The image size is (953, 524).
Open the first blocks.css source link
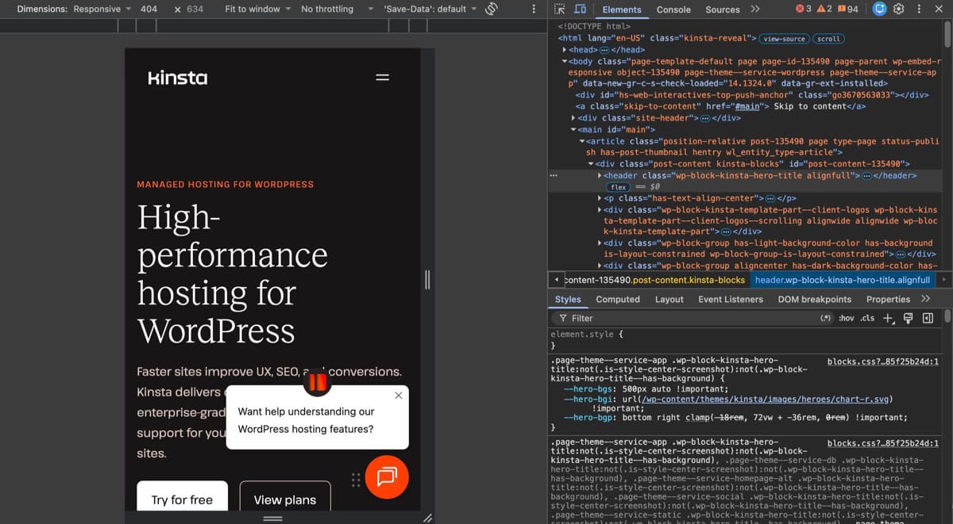tap(882, 361)
